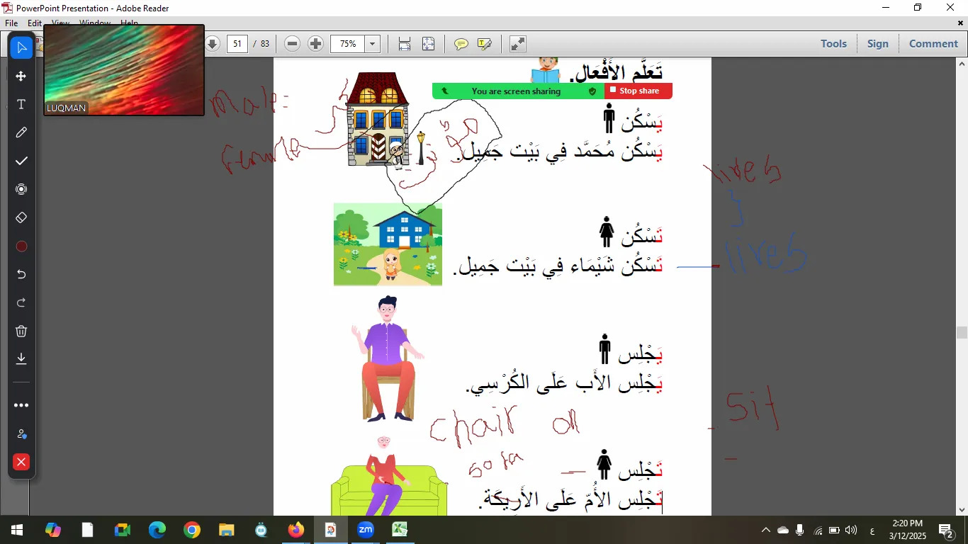This screenshot has height=544, width=968.
Task: Open the Zoom meeting from the taskbar
Action: tap(366, 529)
